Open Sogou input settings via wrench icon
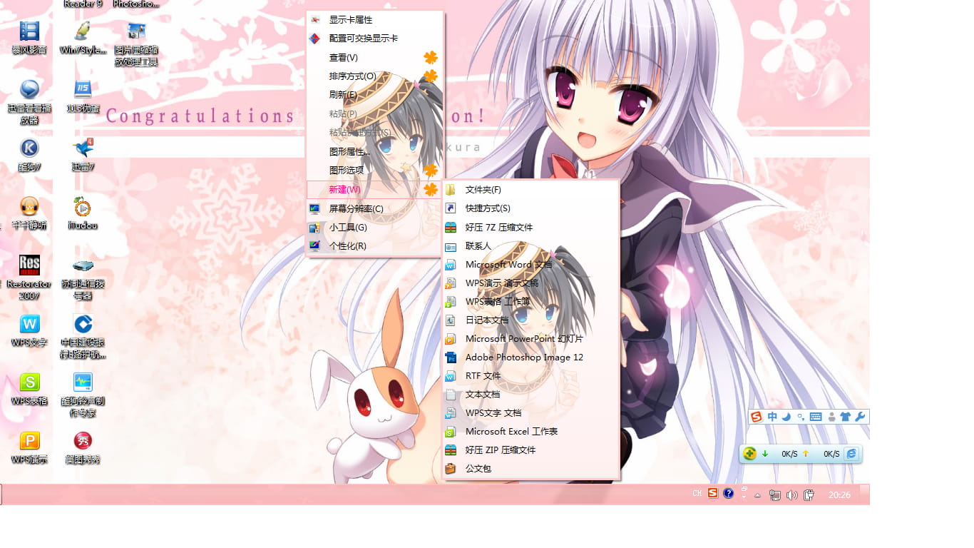 coord(861,417)
